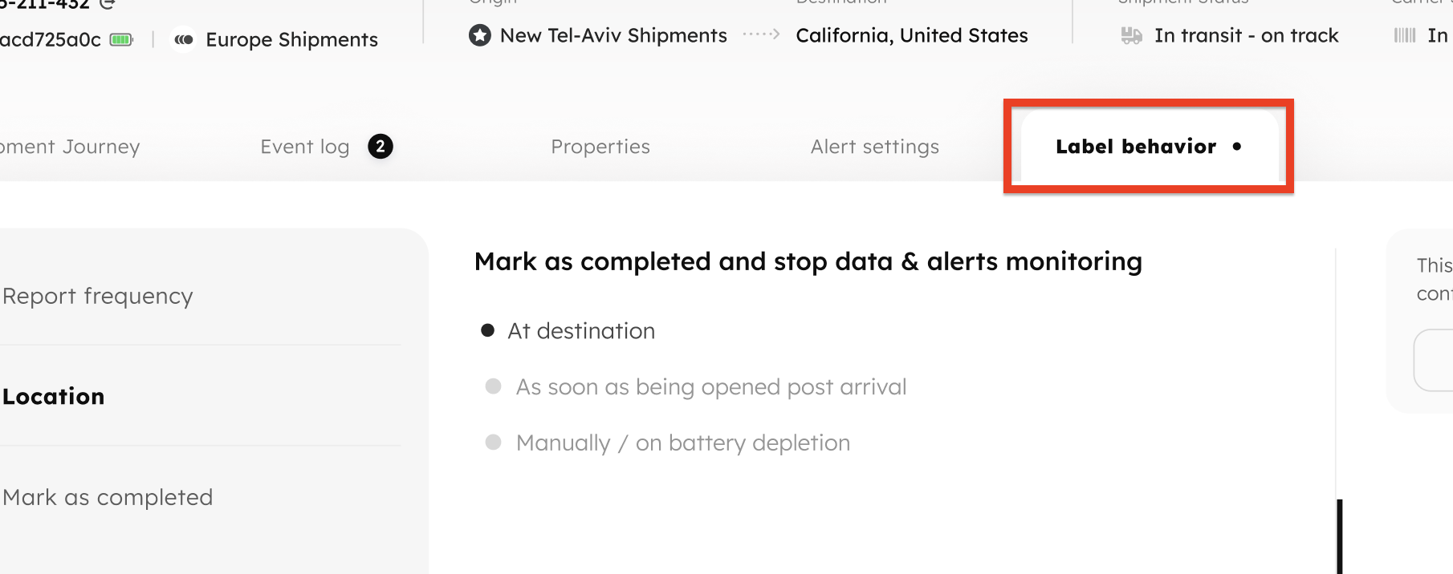Screen dimensions: 1453x574
Task: Select Mark as completed in the sidebar
Action: pos(108,497)
